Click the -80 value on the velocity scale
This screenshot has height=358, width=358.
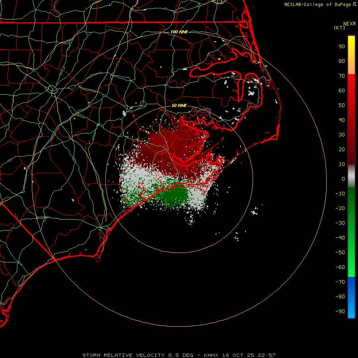coord(340,297)
